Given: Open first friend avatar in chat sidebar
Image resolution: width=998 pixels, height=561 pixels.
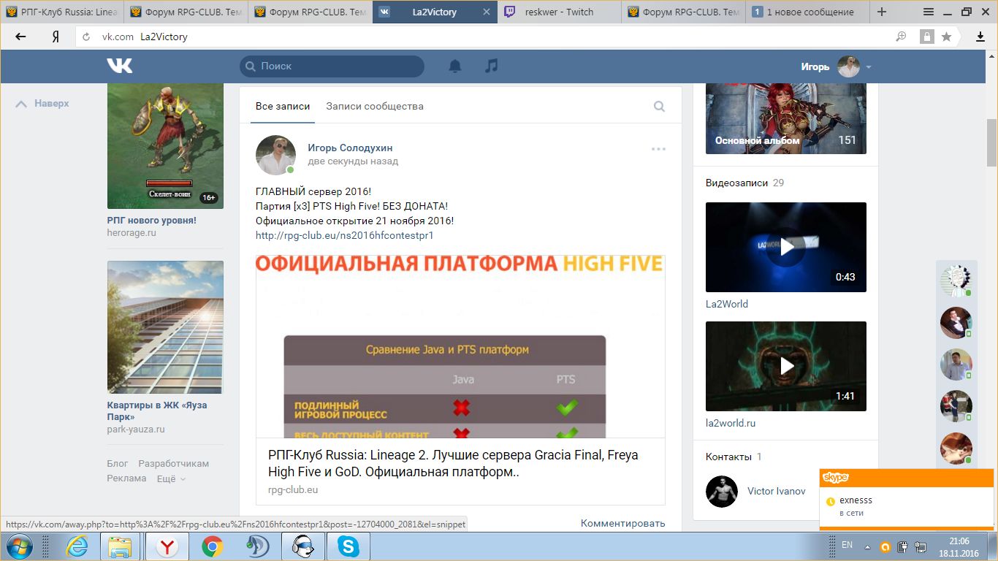Looking at the screenshot, I should coord(955,280).
